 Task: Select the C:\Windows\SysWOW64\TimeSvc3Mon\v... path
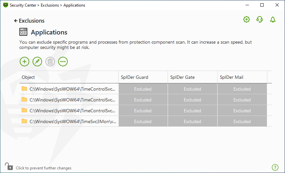pyautogui.click(x=73, y=121)
